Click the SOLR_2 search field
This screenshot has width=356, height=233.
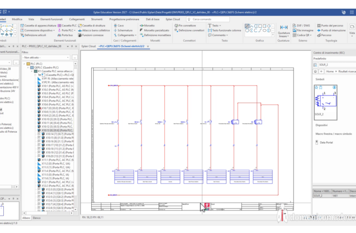(x=337, y=65)
